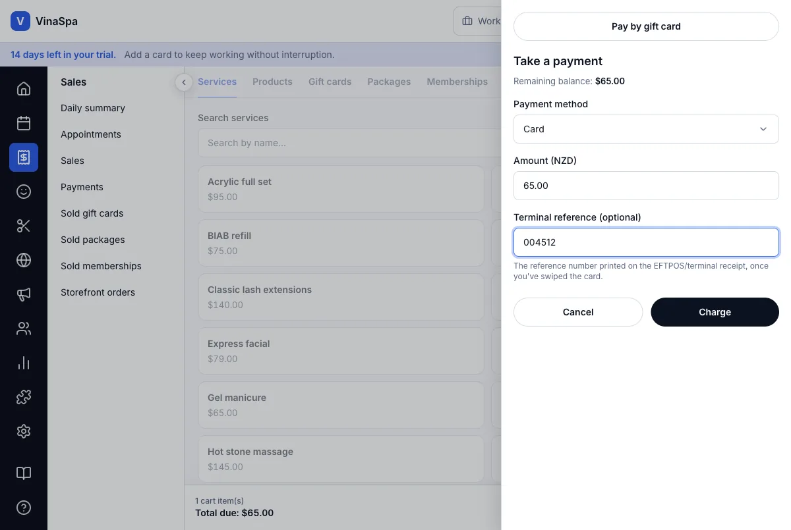791x530 pixels.
Task: Open the Payment method dropdown
Action: (646, 129)
